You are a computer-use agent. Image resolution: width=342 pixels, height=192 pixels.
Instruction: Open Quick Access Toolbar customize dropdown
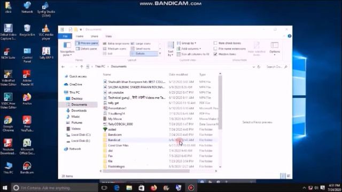coord(81,29)
